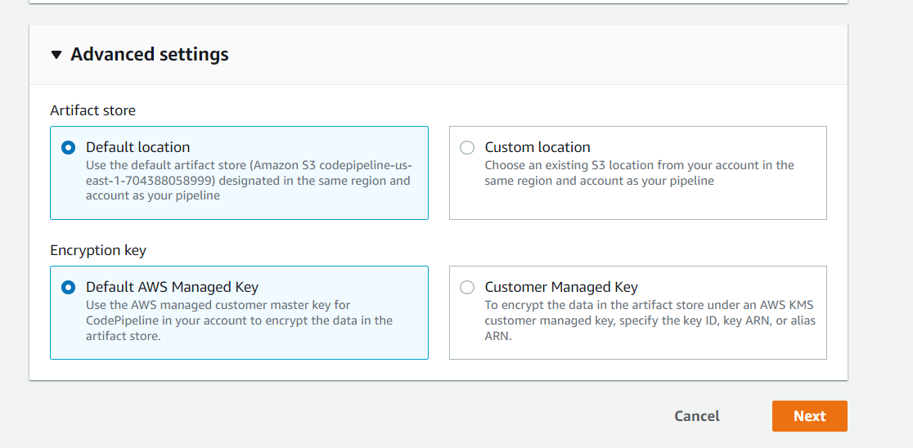Click the orange Next button

809,416
